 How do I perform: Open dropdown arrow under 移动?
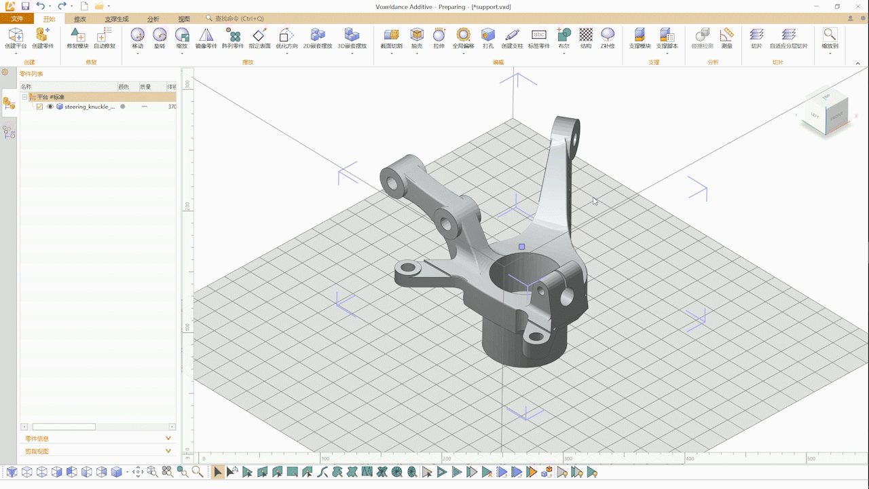pos(137,54)
